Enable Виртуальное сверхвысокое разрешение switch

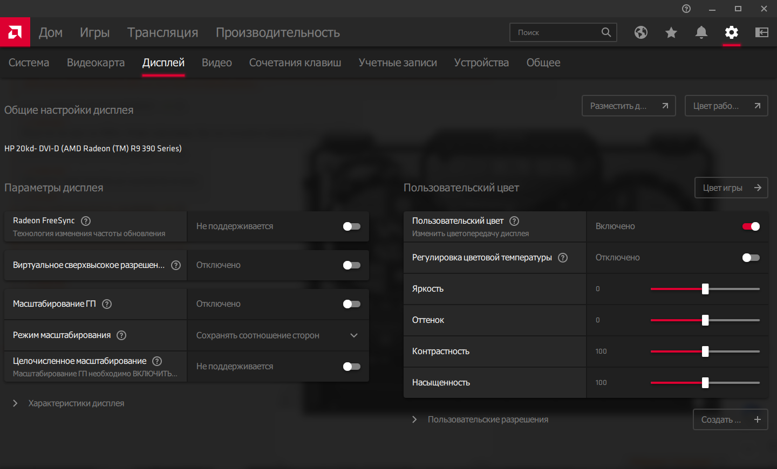352,265
